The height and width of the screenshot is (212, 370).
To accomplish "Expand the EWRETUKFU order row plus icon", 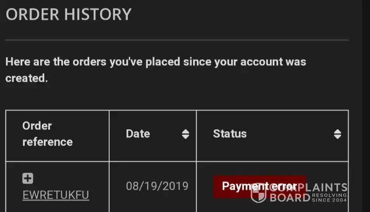I will pyautogui.click(x=28, y=179).
